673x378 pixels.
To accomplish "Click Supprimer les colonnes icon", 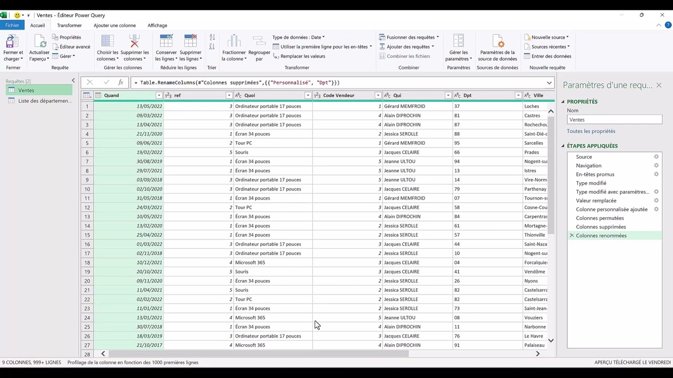I will coord(135,41).
